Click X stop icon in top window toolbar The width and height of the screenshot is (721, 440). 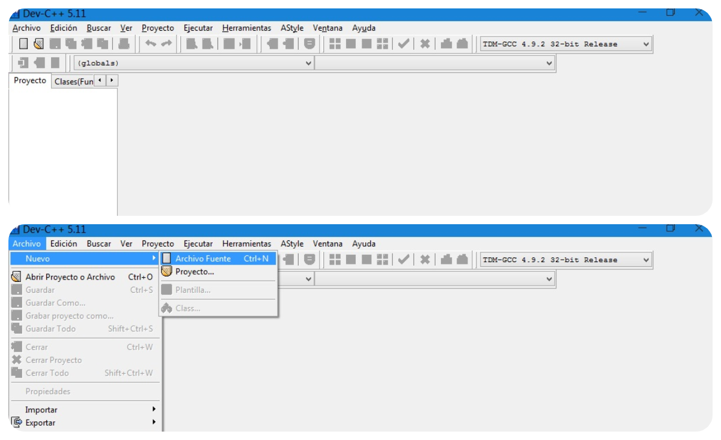tap(425, 44)
